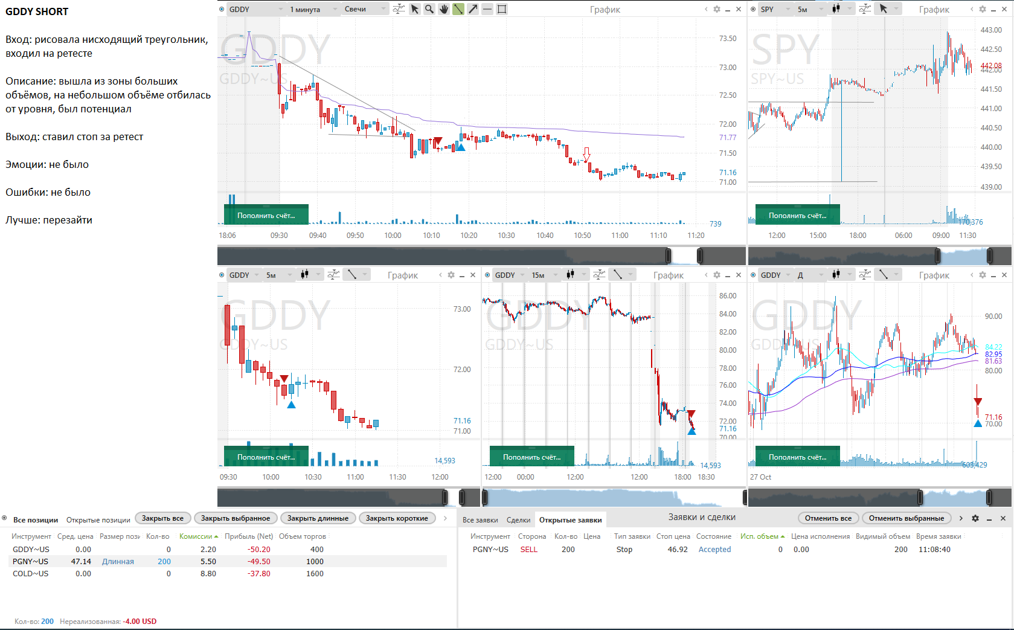Screen dimensions: 1014x630
Task: Open the Свечи chart type dropdown
Action: [x=365, y=9]
